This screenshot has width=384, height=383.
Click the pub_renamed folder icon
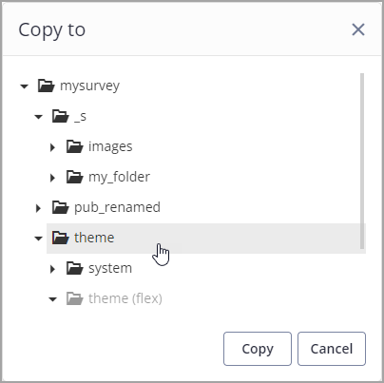click(60, 207)
